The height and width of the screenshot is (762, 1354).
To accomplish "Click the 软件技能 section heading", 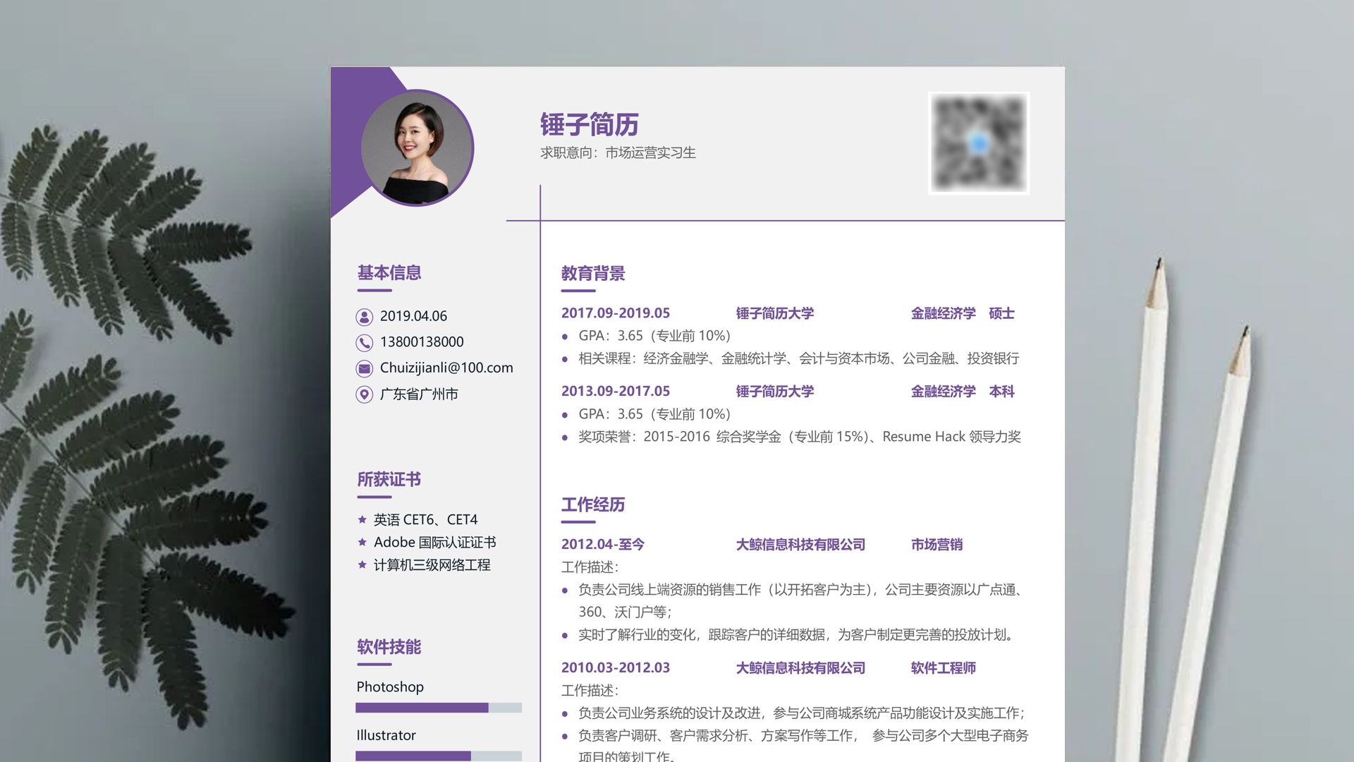I will tap(389, 646).
